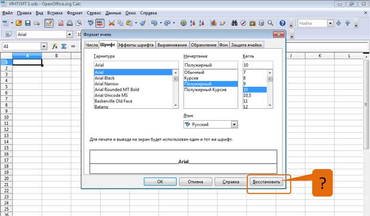Viewport: 370px width, 216px height.
Task: Expand standard toolbar overflow arrow
Action: coord(291,25)
